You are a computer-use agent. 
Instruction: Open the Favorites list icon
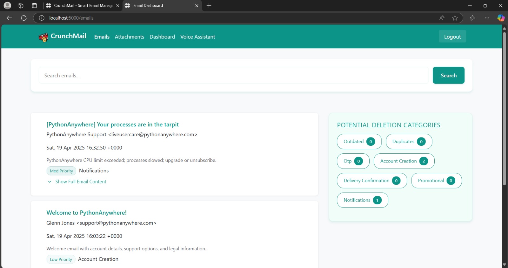point(472,18)
